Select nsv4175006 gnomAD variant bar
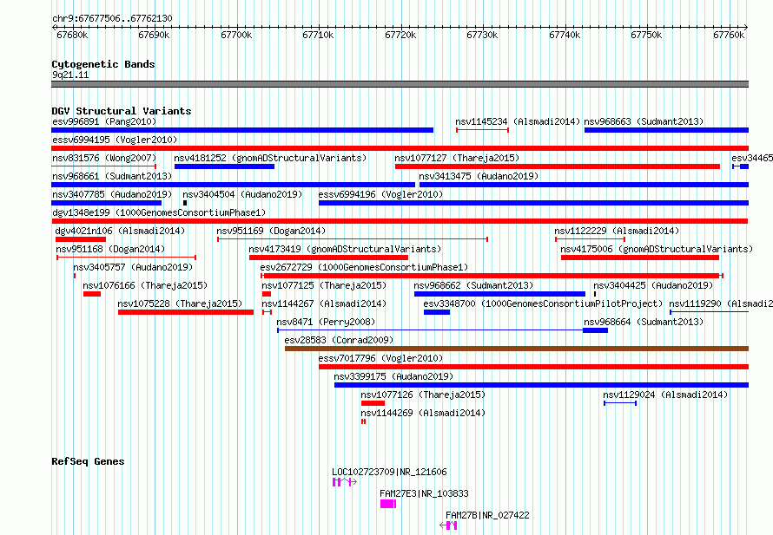Image resolution: width=773 pixels, height=535 pixels. click(x=640, y=258)
